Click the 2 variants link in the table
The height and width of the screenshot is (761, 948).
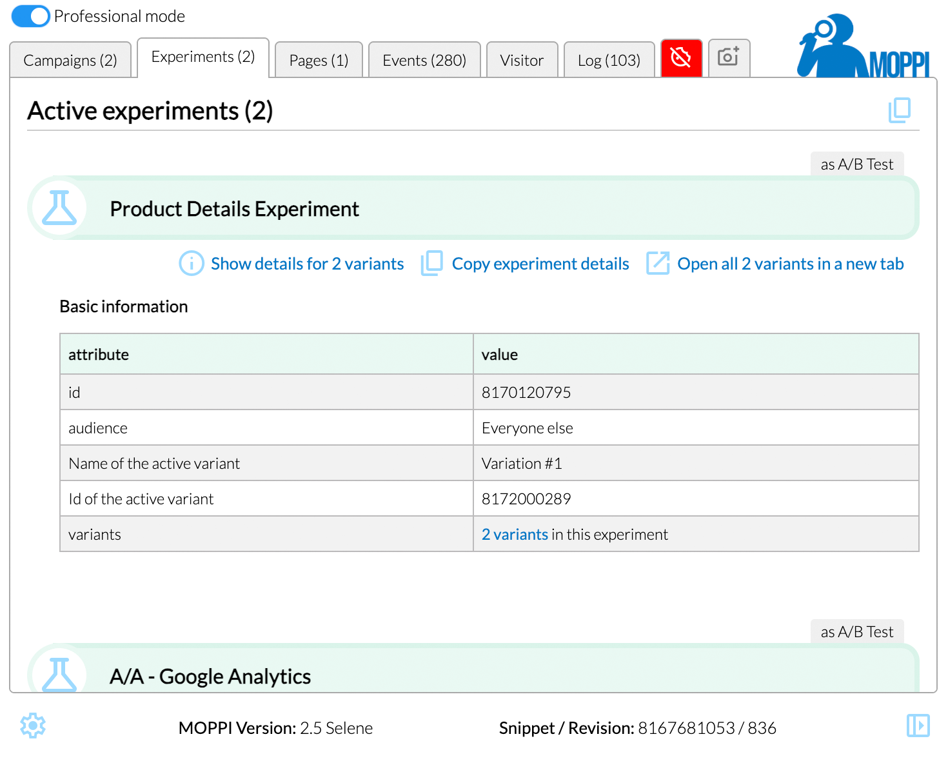[x=515, y=535]
